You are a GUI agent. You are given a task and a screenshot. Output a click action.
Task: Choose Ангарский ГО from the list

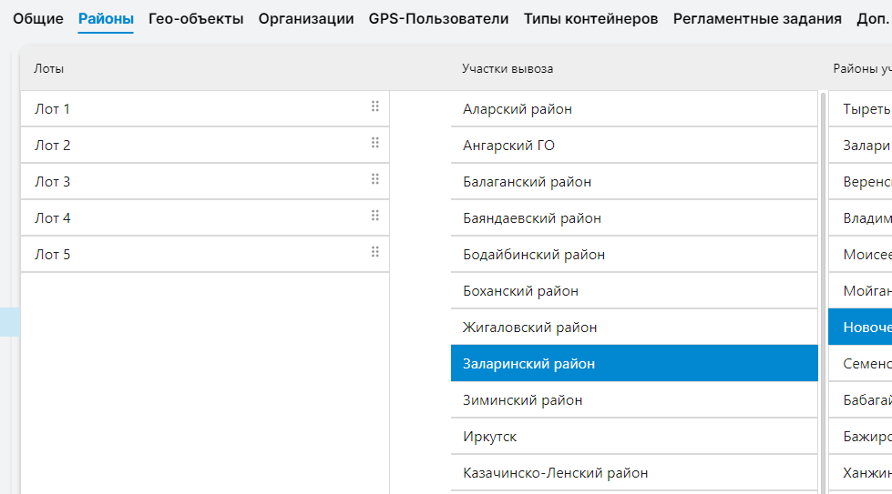pyautogui.click(x=633, y=146)
